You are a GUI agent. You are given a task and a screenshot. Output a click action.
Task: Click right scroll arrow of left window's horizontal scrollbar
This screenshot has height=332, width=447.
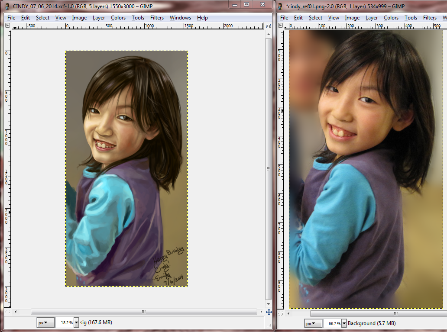pyautogui.click(x=261, y=312)
